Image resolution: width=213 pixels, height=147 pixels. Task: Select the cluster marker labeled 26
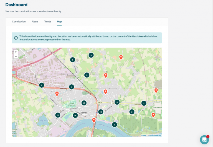[x=75, y=115]
